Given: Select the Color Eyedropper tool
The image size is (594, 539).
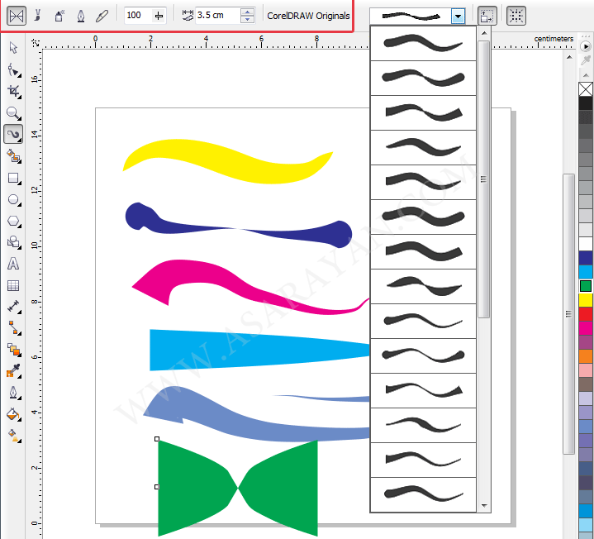Looking at the screenshot, I should pyautogui.click(x=13, y=371).
